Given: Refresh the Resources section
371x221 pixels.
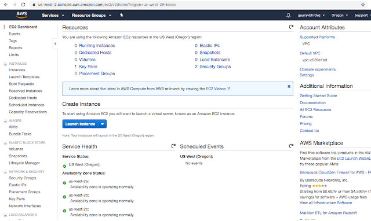Looking at the screenshot, I should pos(291,27).
